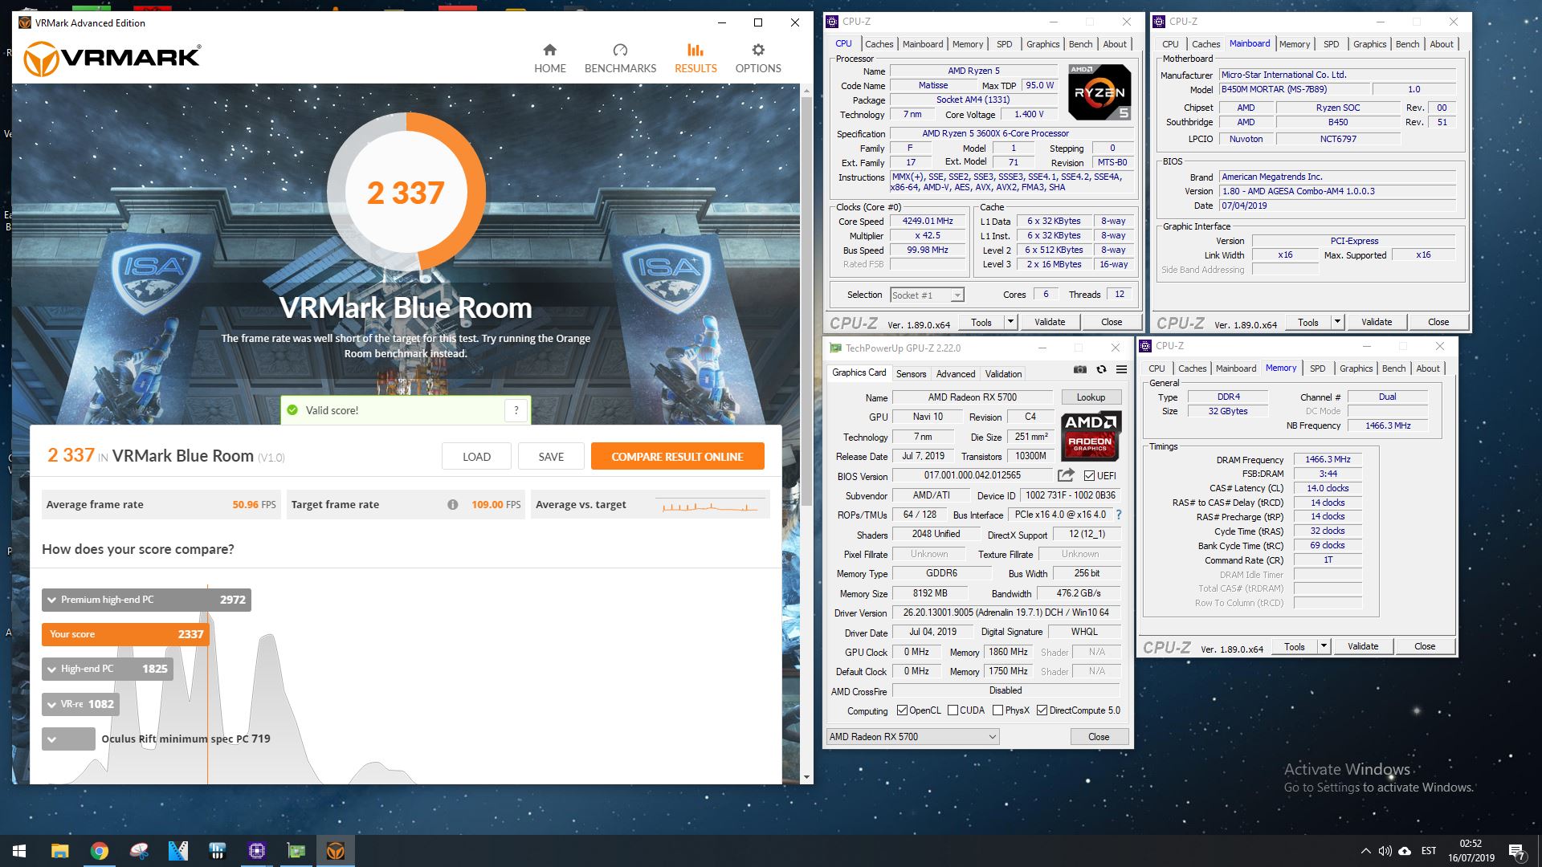The width and height of the screenshot is (1542, 867).
Task: Click GPU Name field AMD Radeon RX 5700
Action: point(973,397)
